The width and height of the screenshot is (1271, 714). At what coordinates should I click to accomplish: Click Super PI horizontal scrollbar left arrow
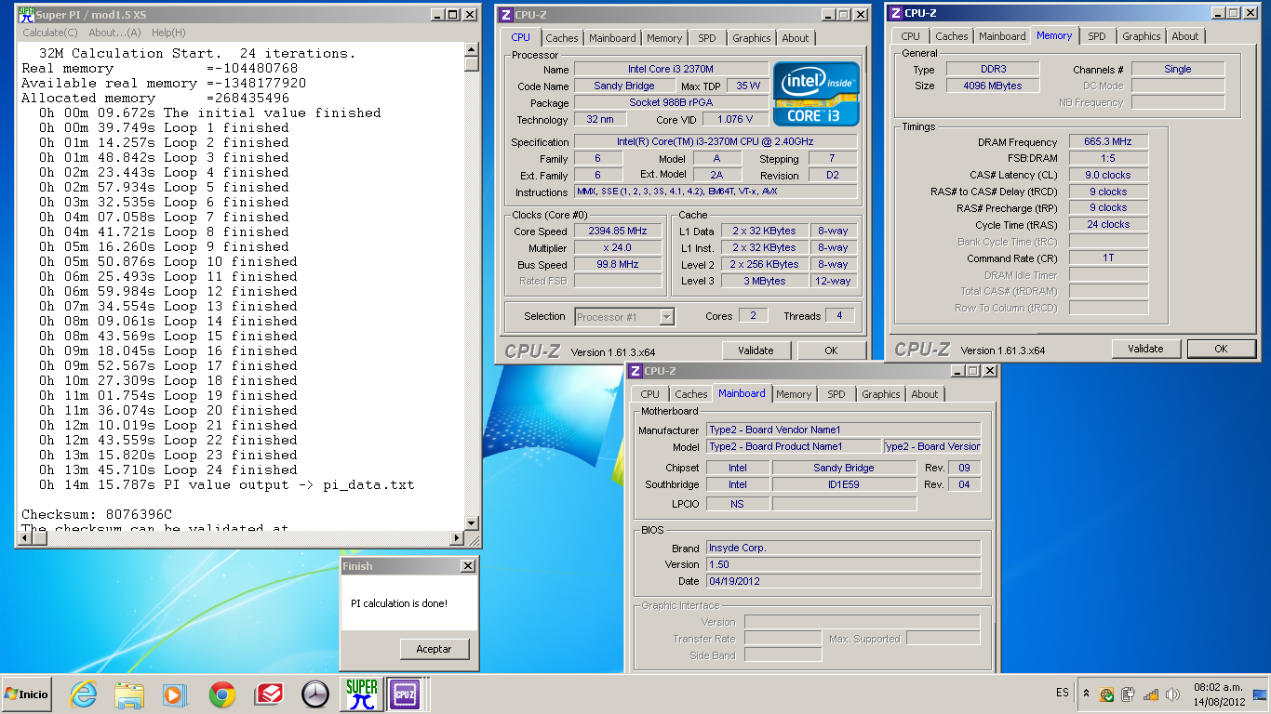24,538
